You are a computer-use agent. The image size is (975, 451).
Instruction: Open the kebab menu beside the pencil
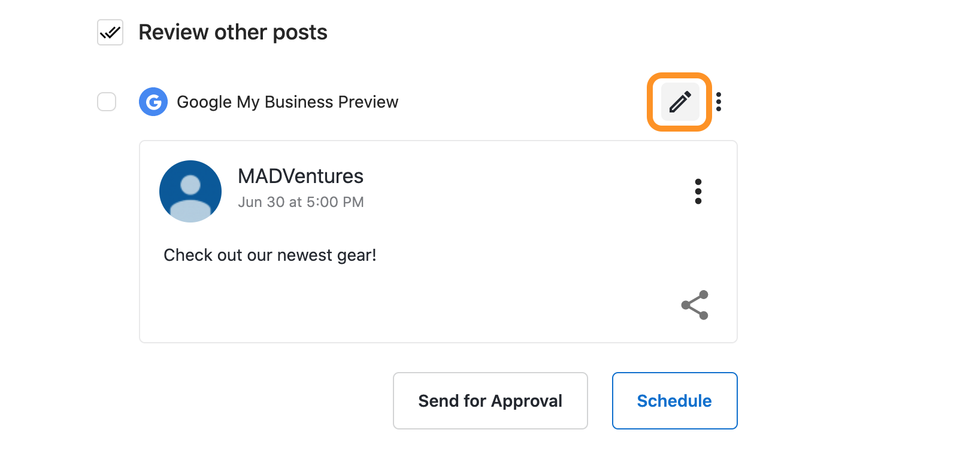pyautogui.click(x=719, y=102)
